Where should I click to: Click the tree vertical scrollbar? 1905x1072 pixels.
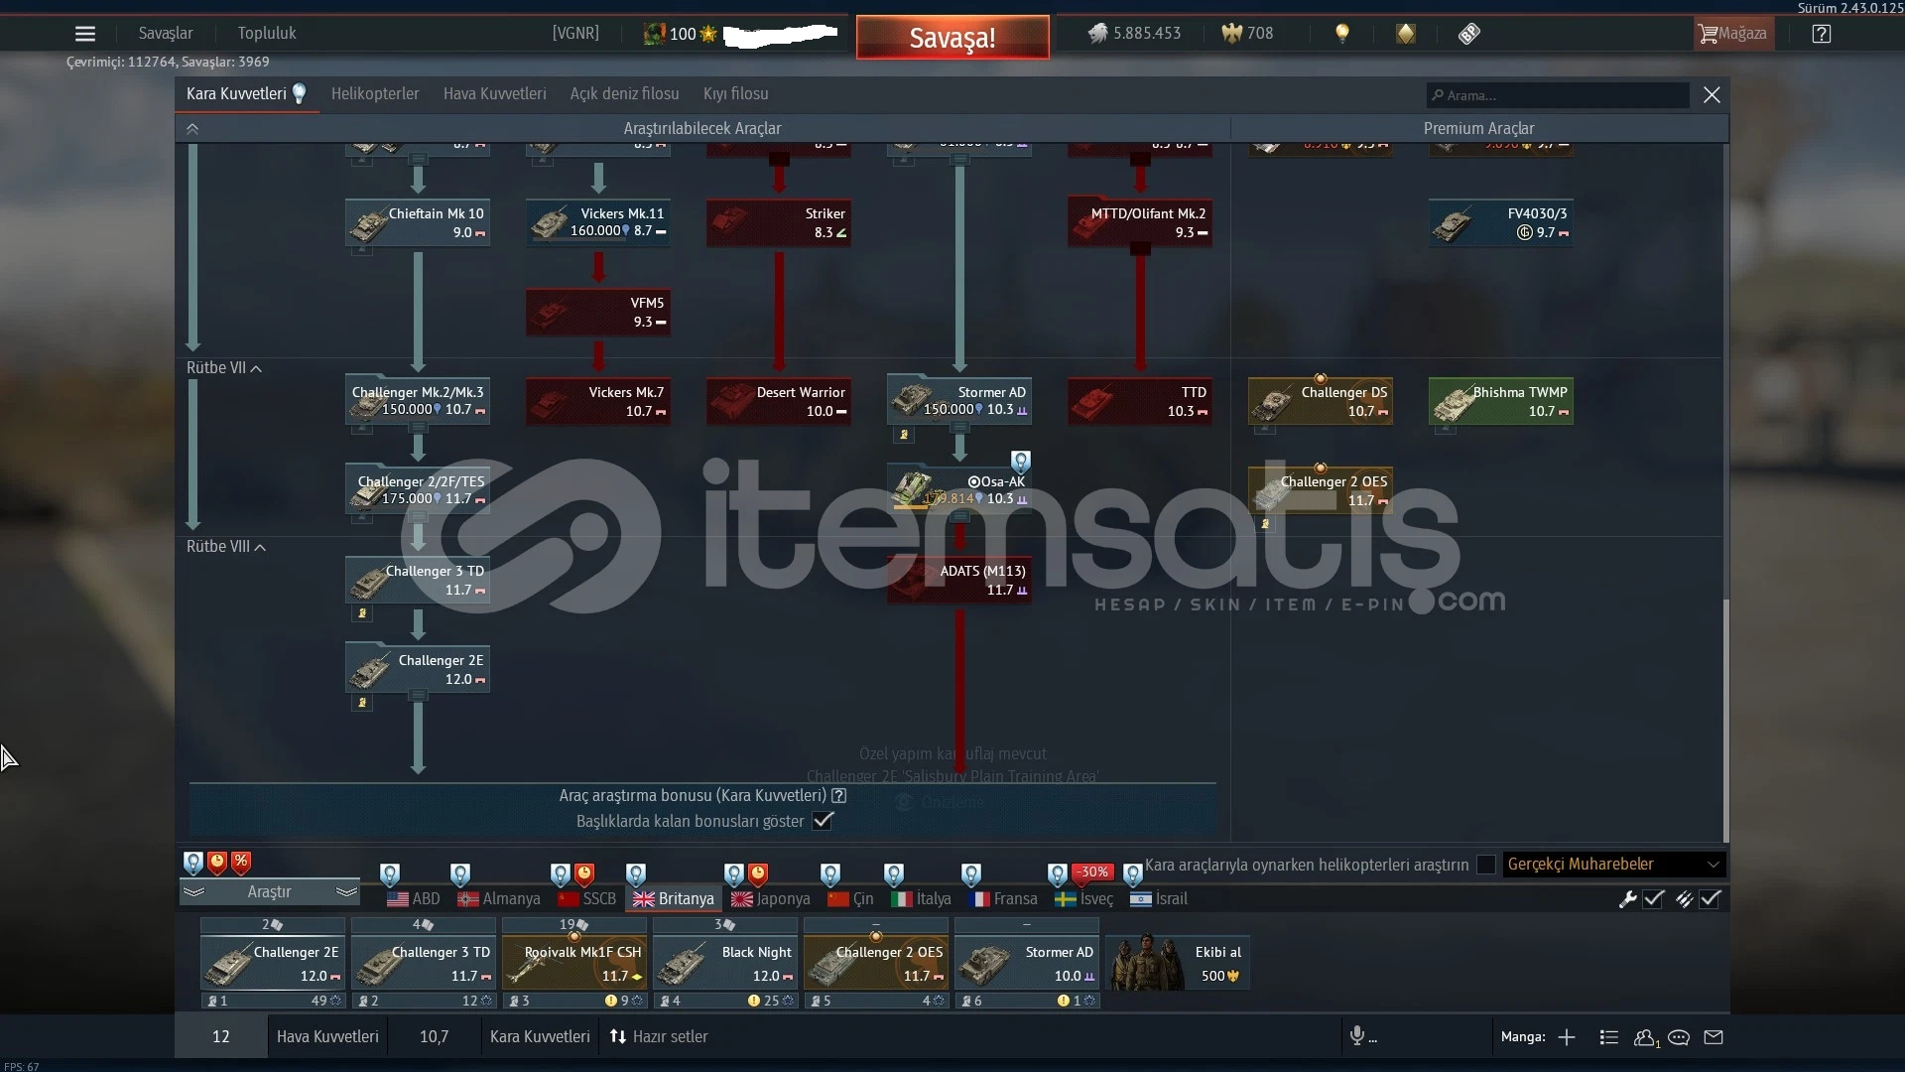1725,721
